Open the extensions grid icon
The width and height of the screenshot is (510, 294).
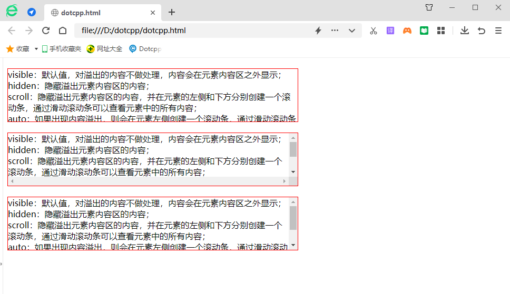(x=441, y=31)
